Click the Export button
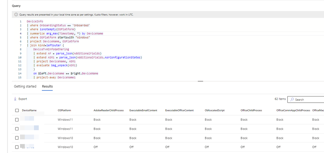 (21, 99)
